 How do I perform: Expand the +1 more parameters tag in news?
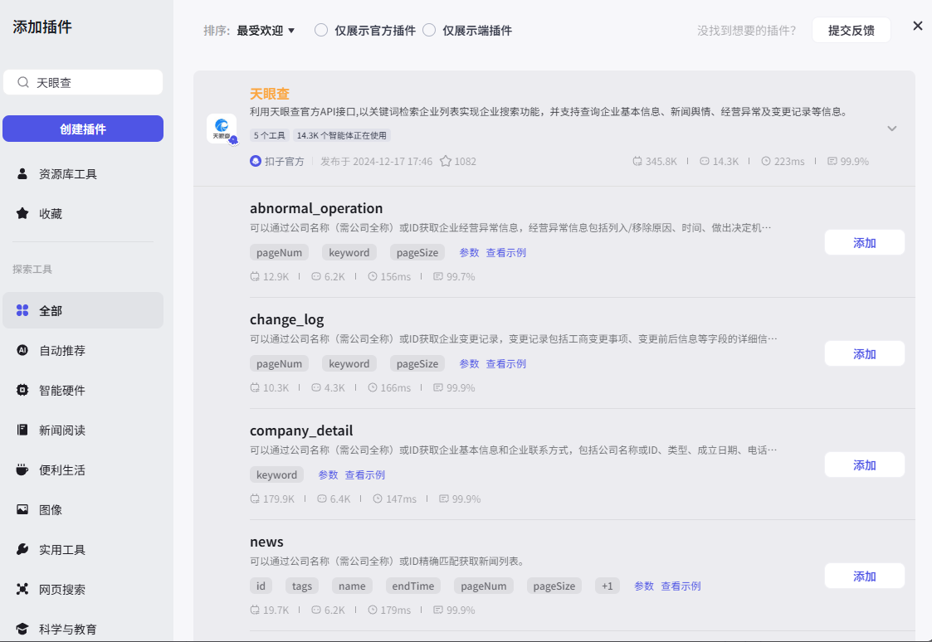(x=607, y=586)
